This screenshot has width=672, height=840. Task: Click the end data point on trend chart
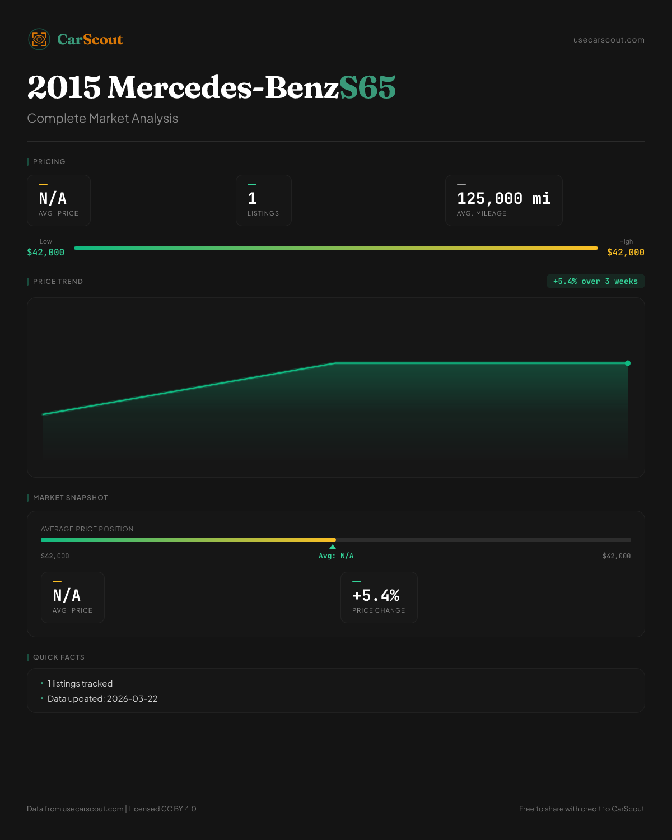628,363
